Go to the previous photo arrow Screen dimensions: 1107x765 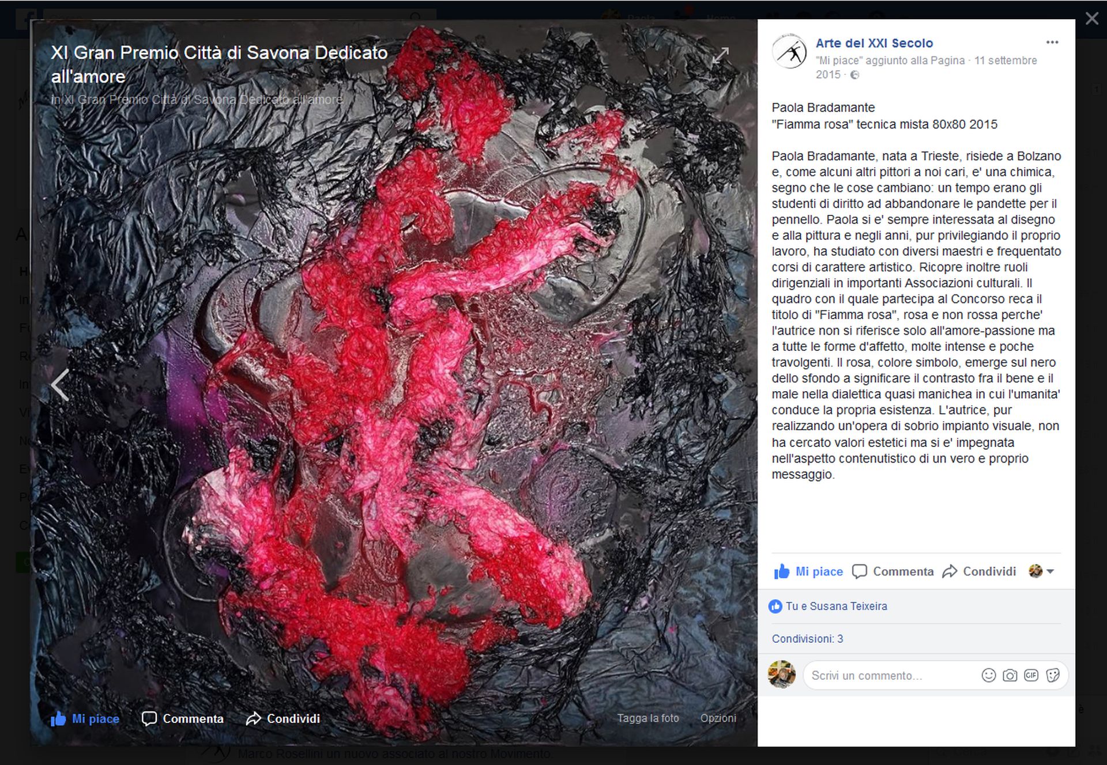60,385
